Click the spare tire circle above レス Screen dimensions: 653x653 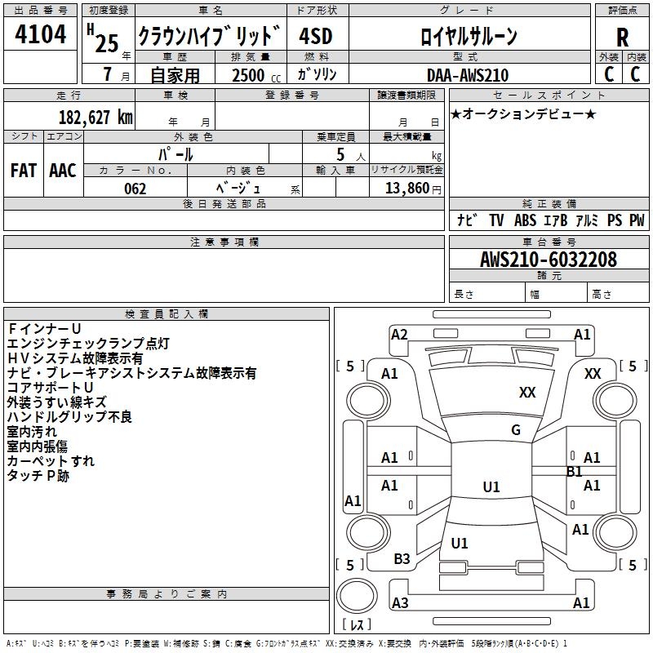(x=357, y=596)
